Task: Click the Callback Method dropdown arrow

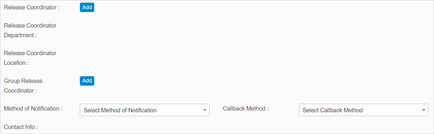Action: tap(423, 110)
